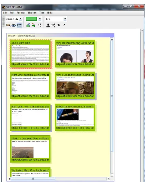Screen dimensions: 145x182
Task: Open the Tool menu
Action: pyautogui.click(x=42, y=13)
